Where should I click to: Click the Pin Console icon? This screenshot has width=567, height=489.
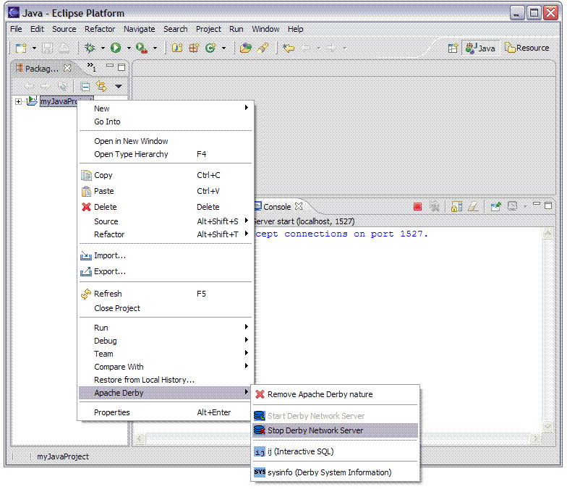pos(495,207)
